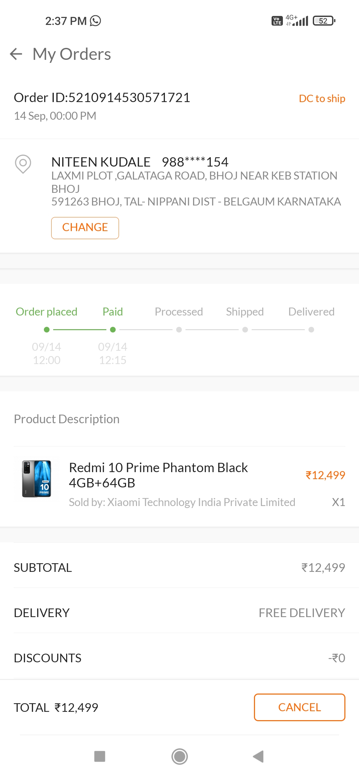Tap the WhatsApp notification icon in status bar

click(95, 21)
